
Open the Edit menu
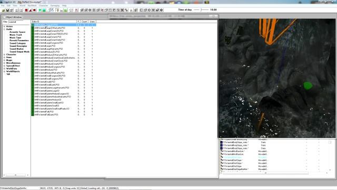tap(8, 6)
